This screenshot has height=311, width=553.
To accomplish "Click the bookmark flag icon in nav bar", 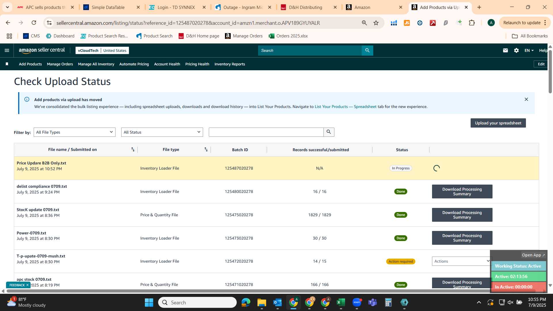I will [x=7, y=64].
